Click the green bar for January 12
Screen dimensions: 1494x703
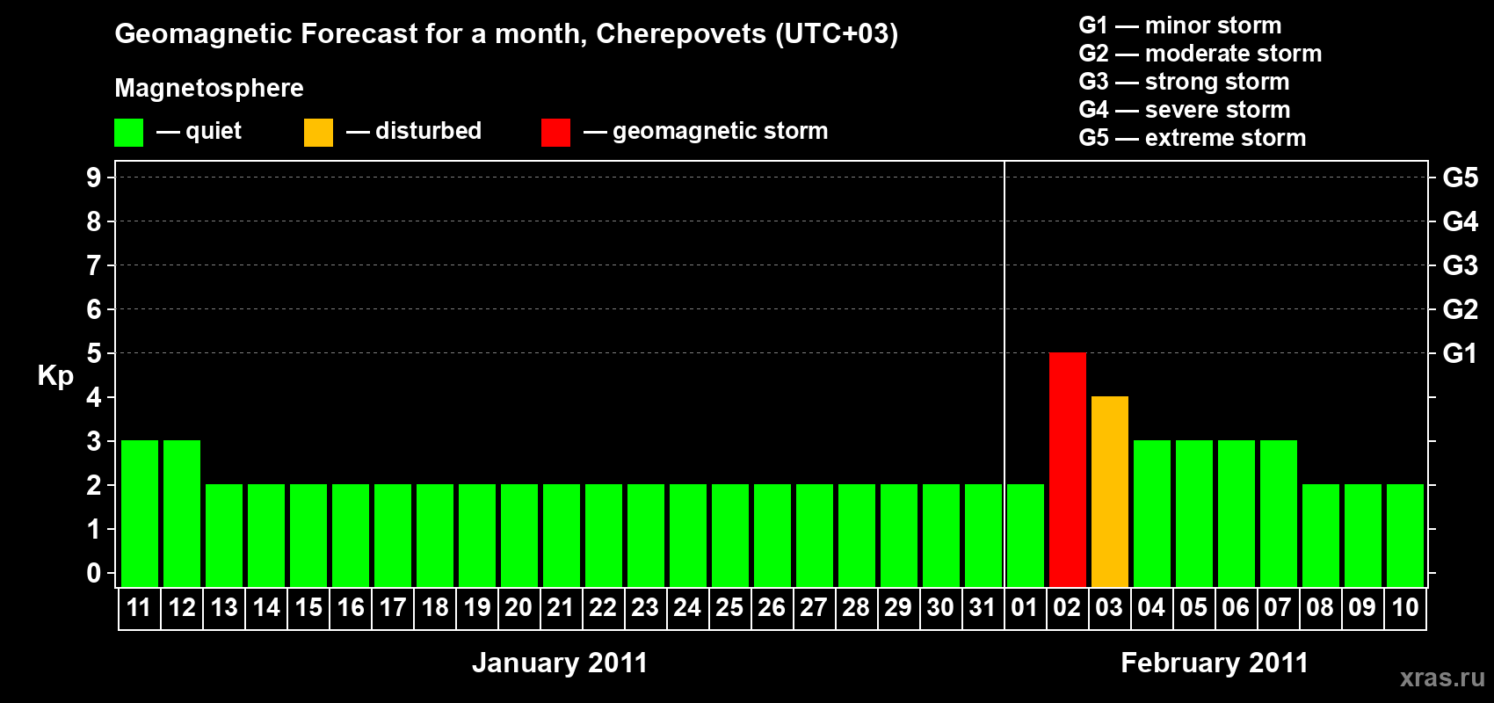click(x=182, y=513)
